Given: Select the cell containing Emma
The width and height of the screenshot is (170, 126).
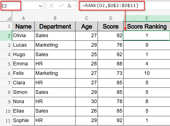Looking at the screenshot, I should click(x=23, y=64).
